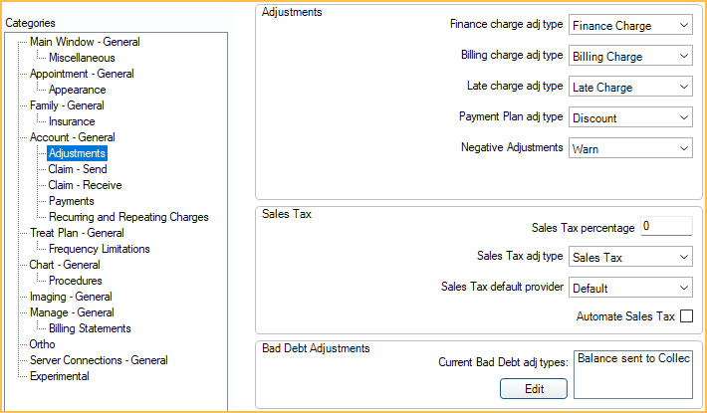Select the Payments category

click(x=71, y=201)
